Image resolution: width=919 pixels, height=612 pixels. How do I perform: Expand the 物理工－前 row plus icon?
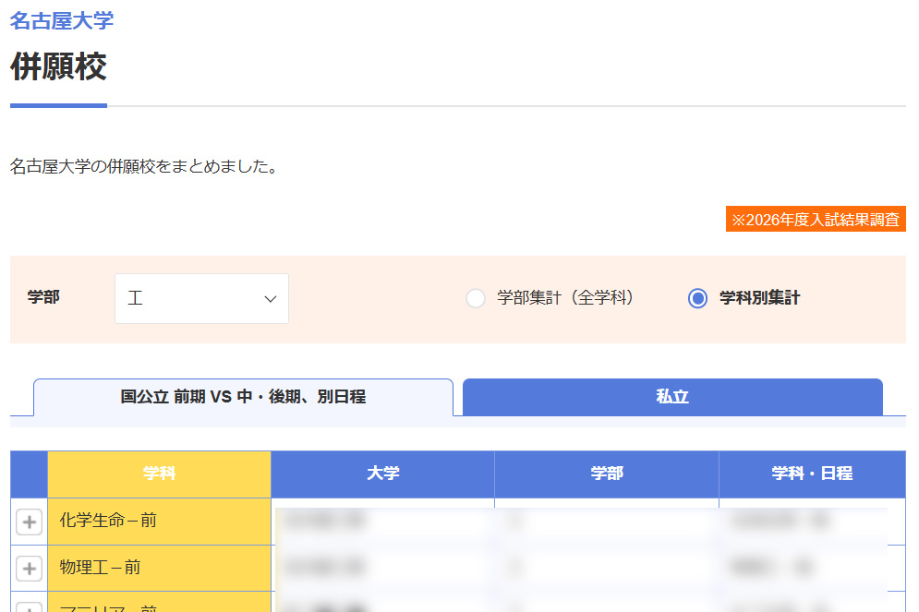tap(30, 568)
